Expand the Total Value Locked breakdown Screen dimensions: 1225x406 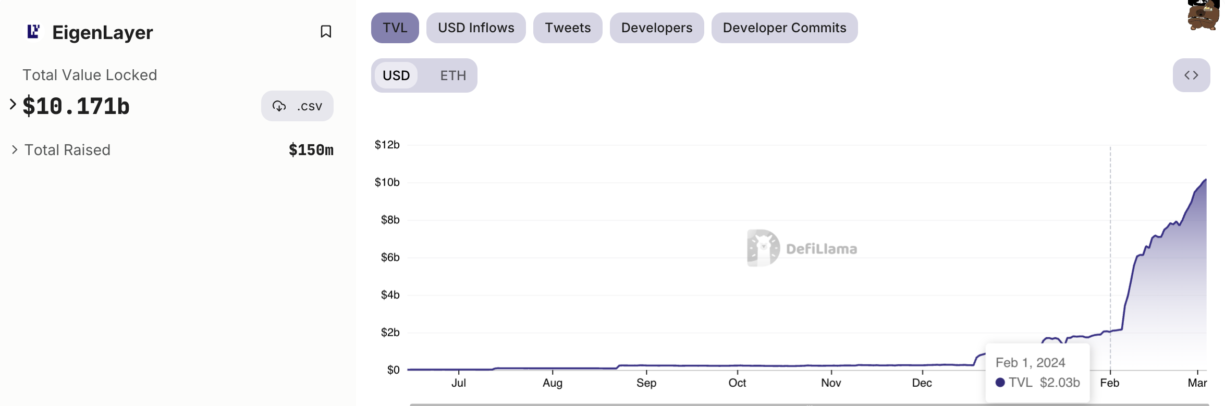(x=13, y=104)
